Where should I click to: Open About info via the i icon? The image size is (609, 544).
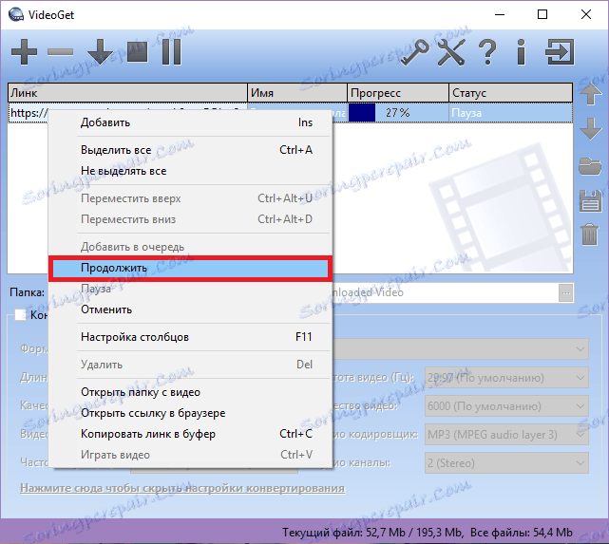click(522, 51)
